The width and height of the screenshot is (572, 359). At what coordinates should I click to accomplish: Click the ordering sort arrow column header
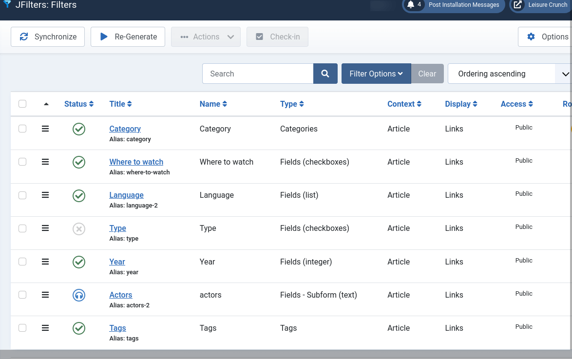pos(46,104)
